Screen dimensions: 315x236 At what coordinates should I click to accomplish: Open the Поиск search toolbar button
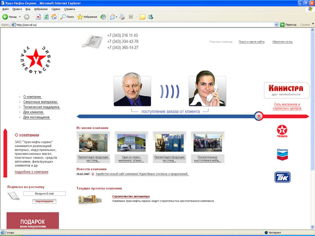tap(67, 17)
